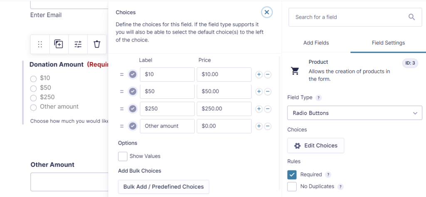Click the duplicate field icon
Screen dimensions: 426x197
click(59, 44)
